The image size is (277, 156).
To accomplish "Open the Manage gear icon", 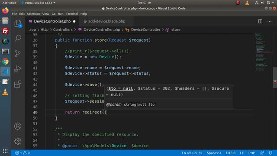I will coord(18,141).
